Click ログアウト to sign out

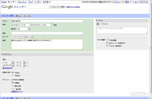144,2
